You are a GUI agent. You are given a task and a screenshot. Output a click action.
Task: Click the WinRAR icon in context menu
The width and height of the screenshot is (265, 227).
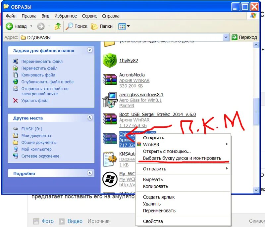point(139,144)
